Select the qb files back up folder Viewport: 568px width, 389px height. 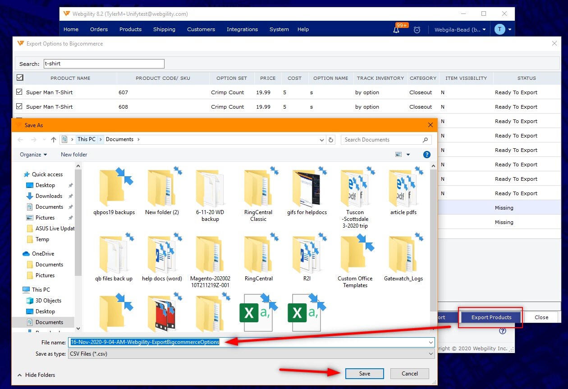114,258
